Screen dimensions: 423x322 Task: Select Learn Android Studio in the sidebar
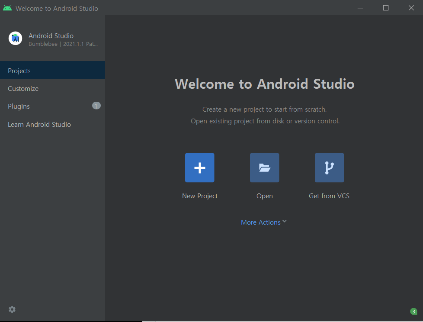pyautogui.click(x=39, y=125)
